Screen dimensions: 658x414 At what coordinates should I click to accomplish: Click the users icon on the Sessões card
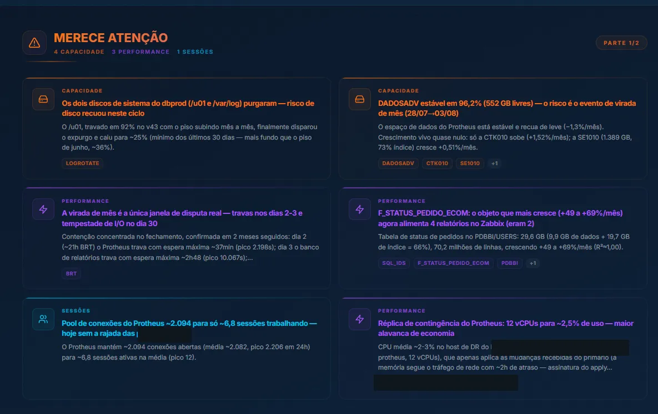pyautogui.click(x=43, y=319)
